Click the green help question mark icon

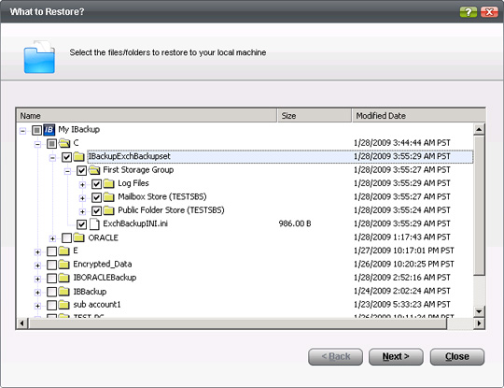click(469, 12)
